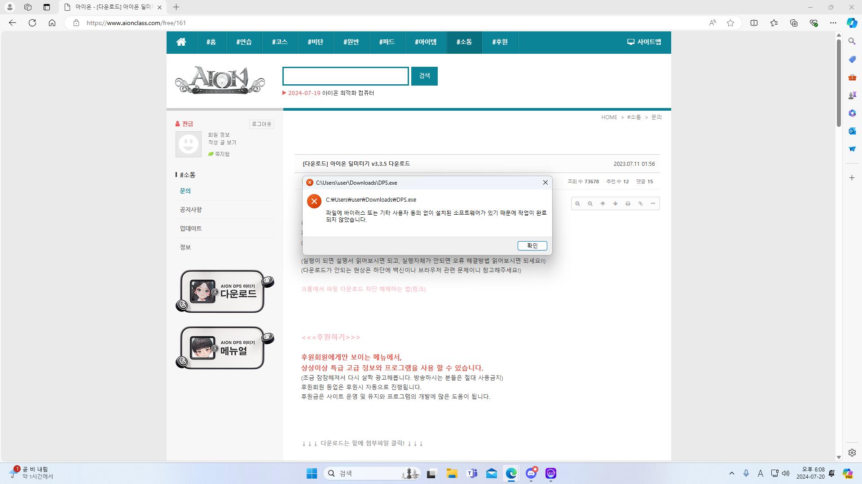Select 공지사항 in the left sidebar
This screenshot has height=484, width=862.
point(191,210)
